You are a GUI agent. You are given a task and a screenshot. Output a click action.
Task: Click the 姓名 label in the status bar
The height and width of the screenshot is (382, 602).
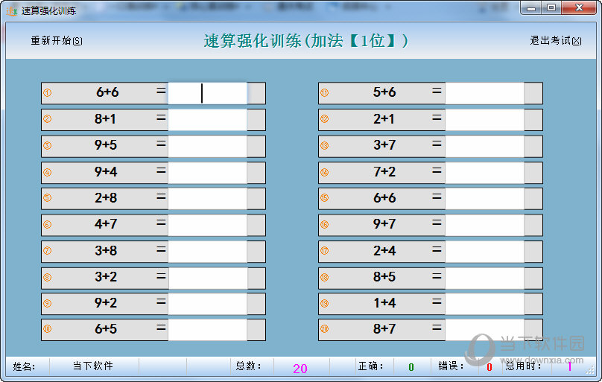click(24, 366)
